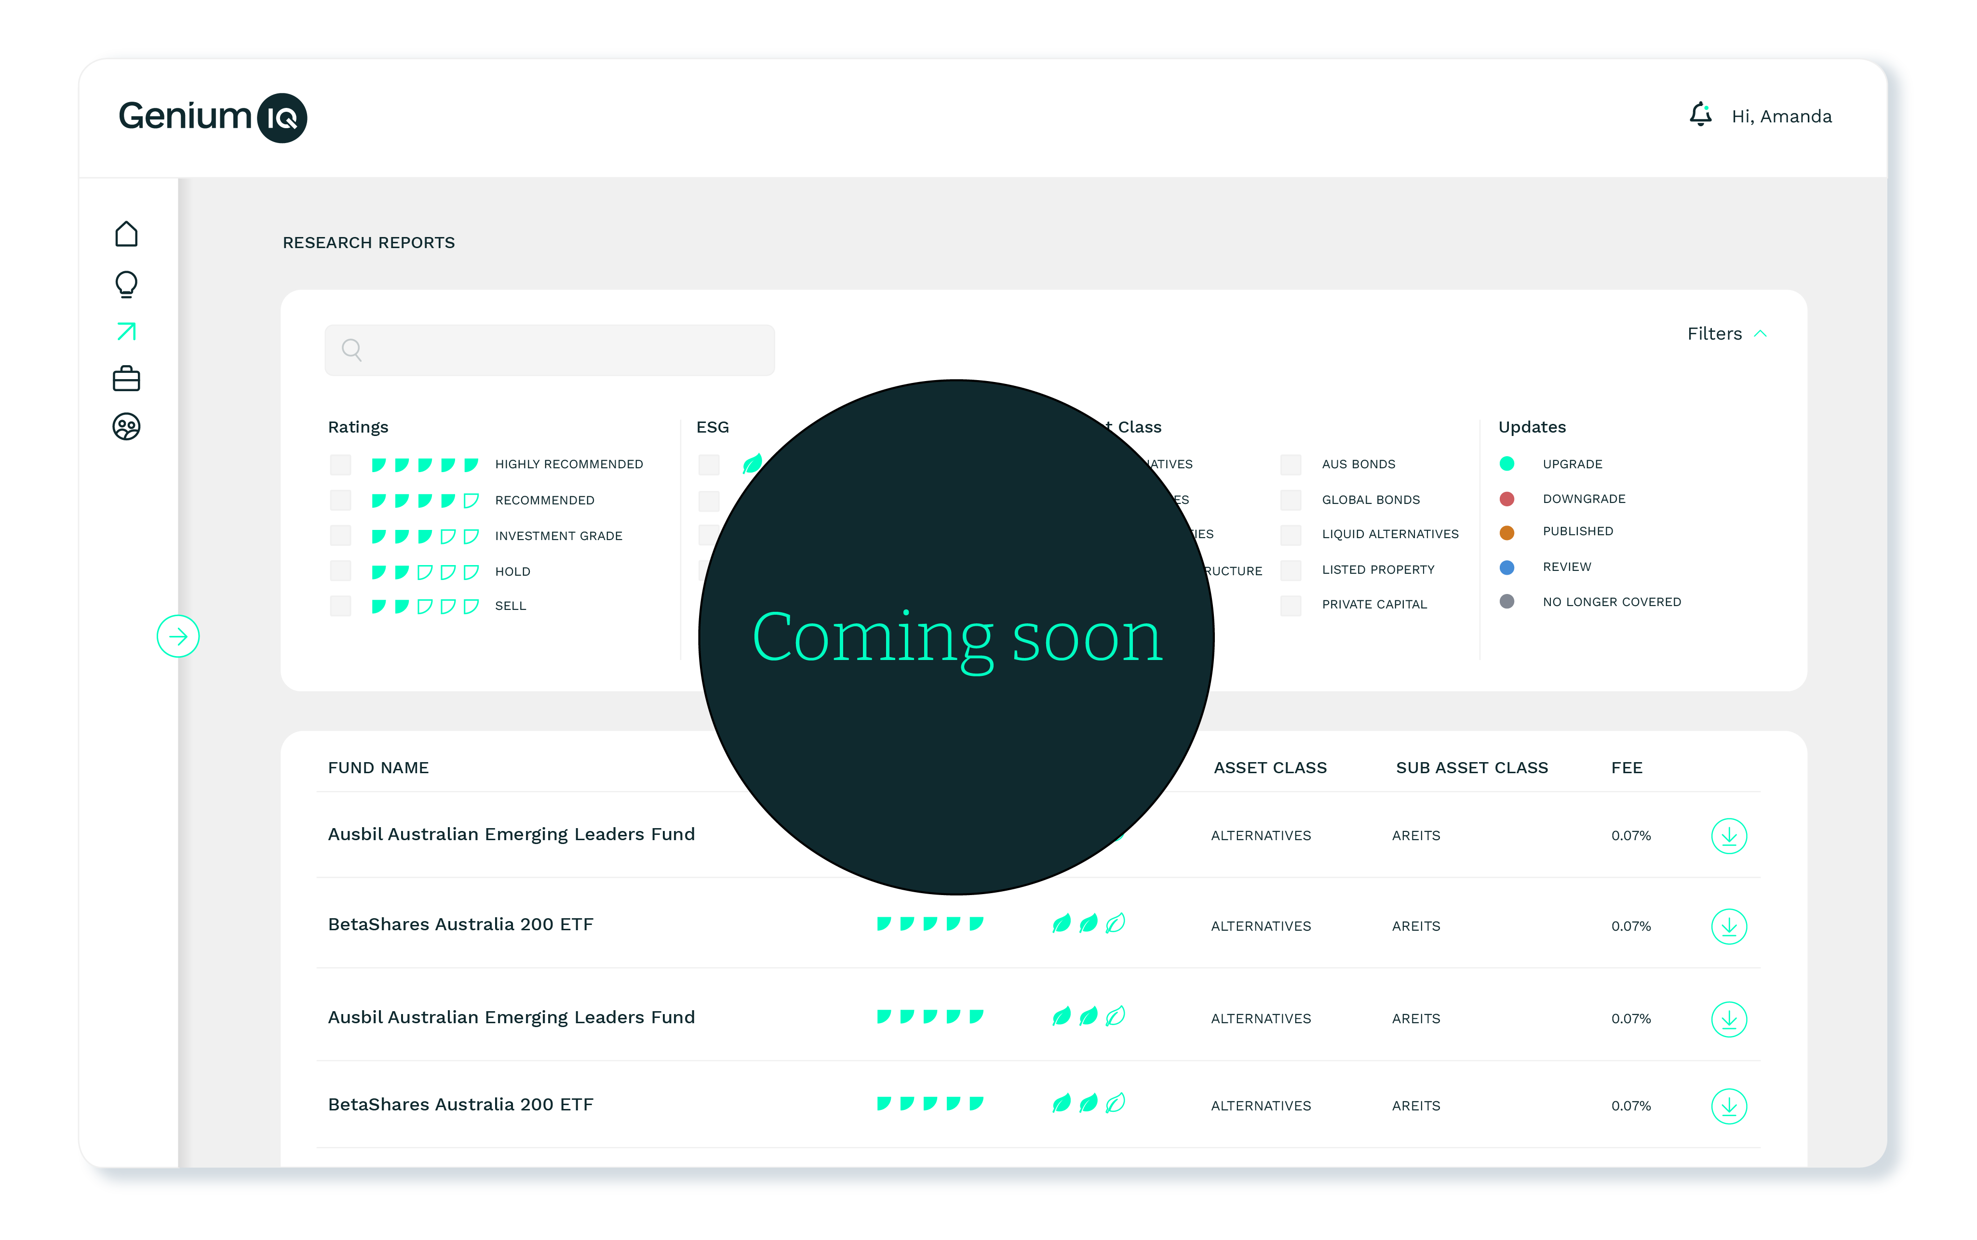Screen dimensions: 1977x1240
Task: Click the ESG filter heading
Action: [x=713, y=427]
